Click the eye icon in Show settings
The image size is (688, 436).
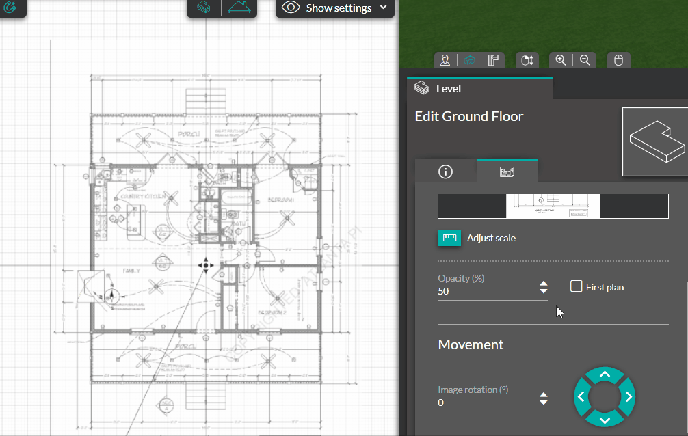pos(291,8)
